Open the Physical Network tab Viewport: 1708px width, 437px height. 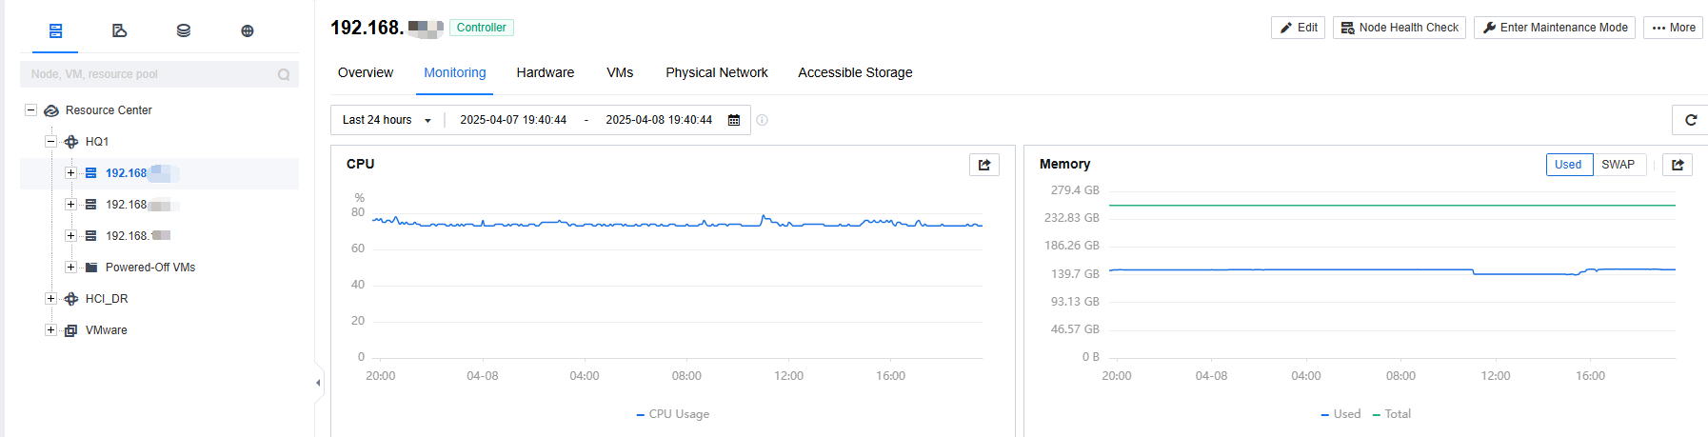(717, 72)
